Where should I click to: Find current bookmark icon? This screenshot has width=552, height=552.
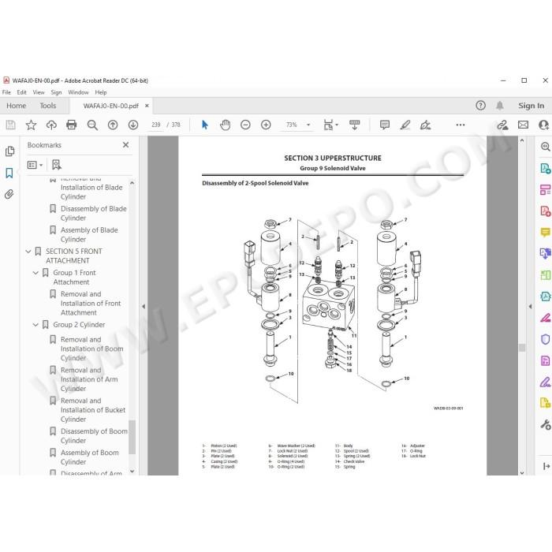click(x=56, y=165)
